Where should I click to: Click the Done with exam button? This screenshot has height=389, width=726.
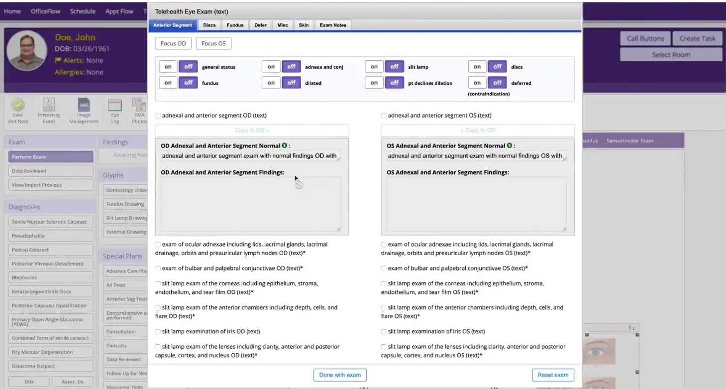coord(340,375)
